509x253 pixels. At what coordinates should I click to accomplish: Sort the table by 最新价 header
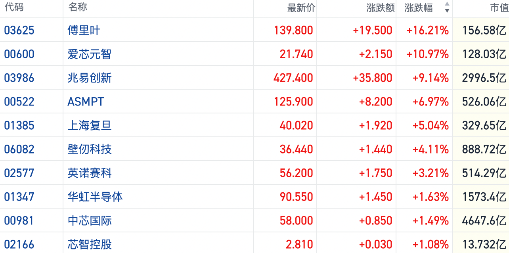click(x=301, y=8)
